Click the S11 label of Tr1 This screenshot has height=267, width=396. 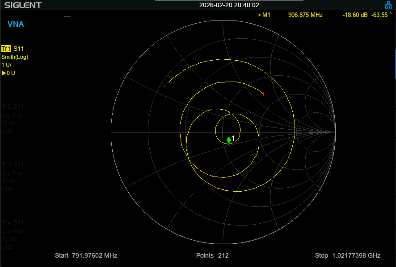(18, 49)
